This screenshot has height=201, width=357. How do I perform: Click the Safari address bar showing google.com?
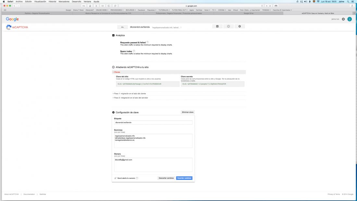tap(191, 6)
